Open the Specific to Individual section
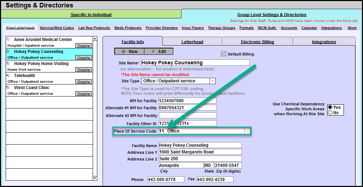The image size is (363, 187). (91, 15)
